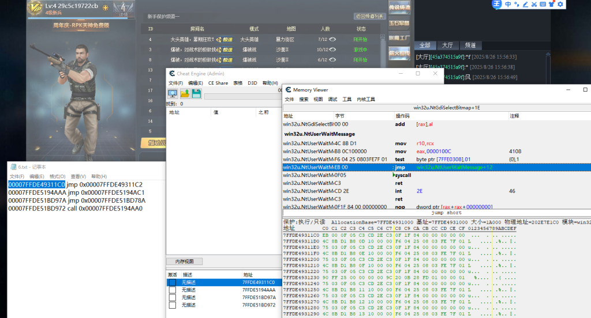The height and width of the screenshot is (318, 591).
Task: Select jmp win32u.NtUserWaitMessage+12 disassembly line
Action: tap(437, 167)
